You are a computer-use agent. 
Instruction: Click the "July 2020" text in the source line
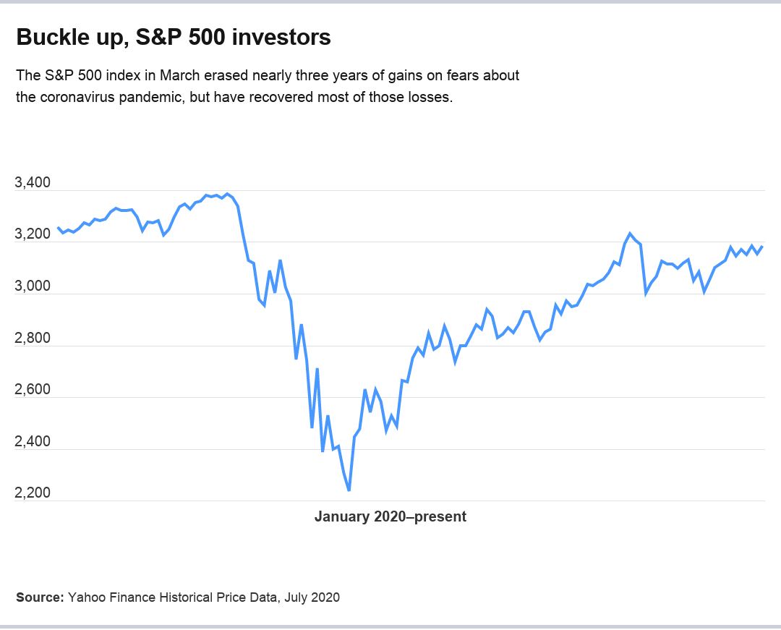pyautogui.click(x=312, y=597)
